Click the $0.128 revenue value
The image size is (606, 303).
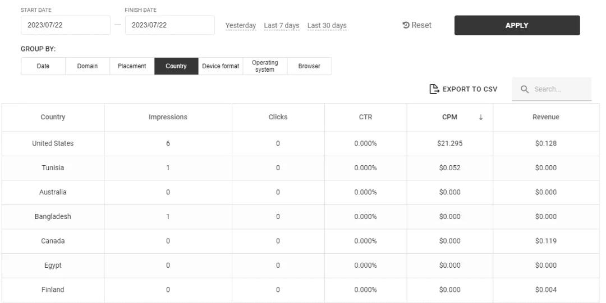[x=546, y=143]
